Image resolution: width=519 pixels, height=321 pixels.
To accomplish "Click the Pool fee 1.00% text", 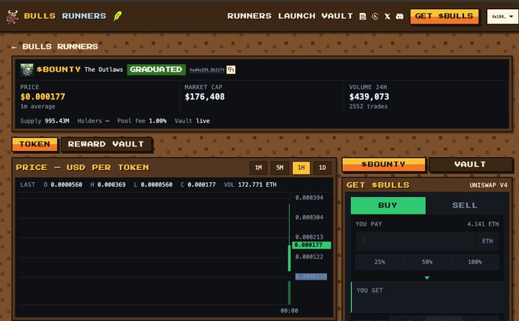I will point(142,121).
